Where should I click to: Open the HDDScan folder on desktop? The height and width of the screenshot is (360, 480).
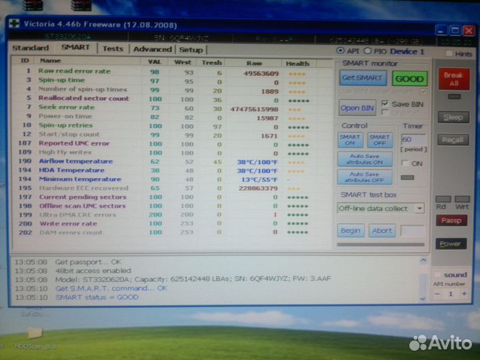pyautogui.click(x=35, y=338)
